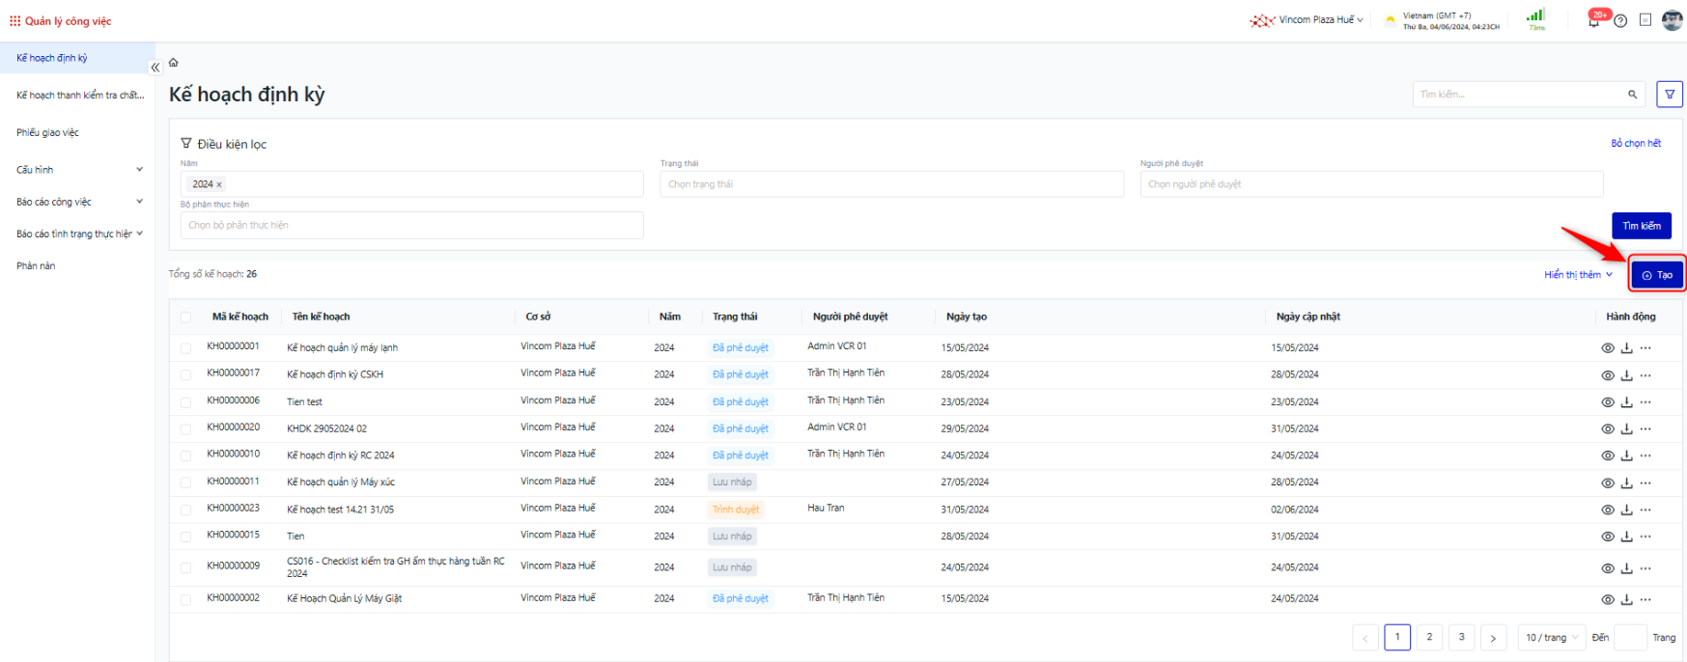Go to page 2 in pagination

pos(1429,637)
